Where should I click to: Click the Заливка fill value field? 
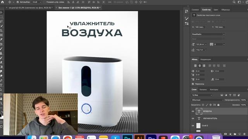(x=243, y=105)
